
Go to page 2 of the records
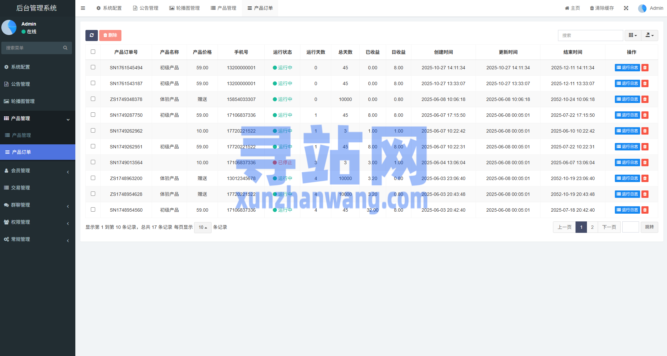[592, 227]
